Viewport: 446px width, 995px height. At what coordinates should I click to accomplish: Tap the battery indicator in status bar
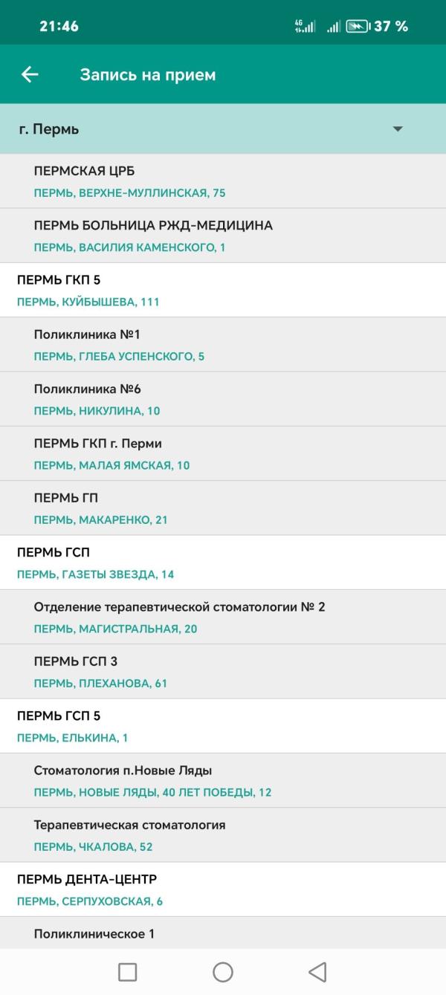358,26
